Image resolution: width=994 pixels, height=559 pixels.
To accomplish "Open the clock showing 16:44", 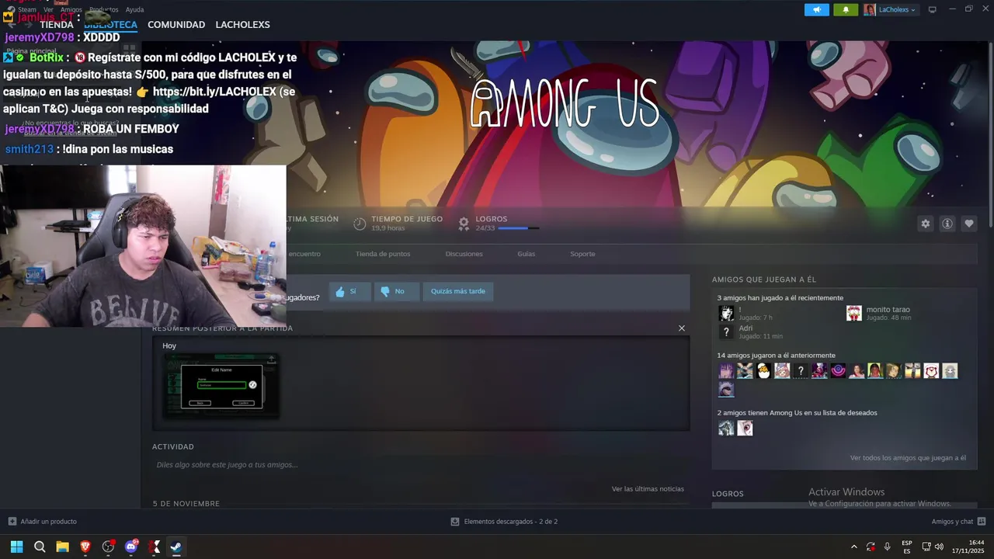I will point(969,547).
